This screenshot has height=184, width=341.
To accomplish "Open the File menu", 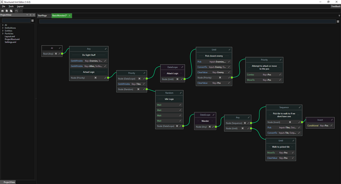I will pyautogui.click(x=3, y=6).
